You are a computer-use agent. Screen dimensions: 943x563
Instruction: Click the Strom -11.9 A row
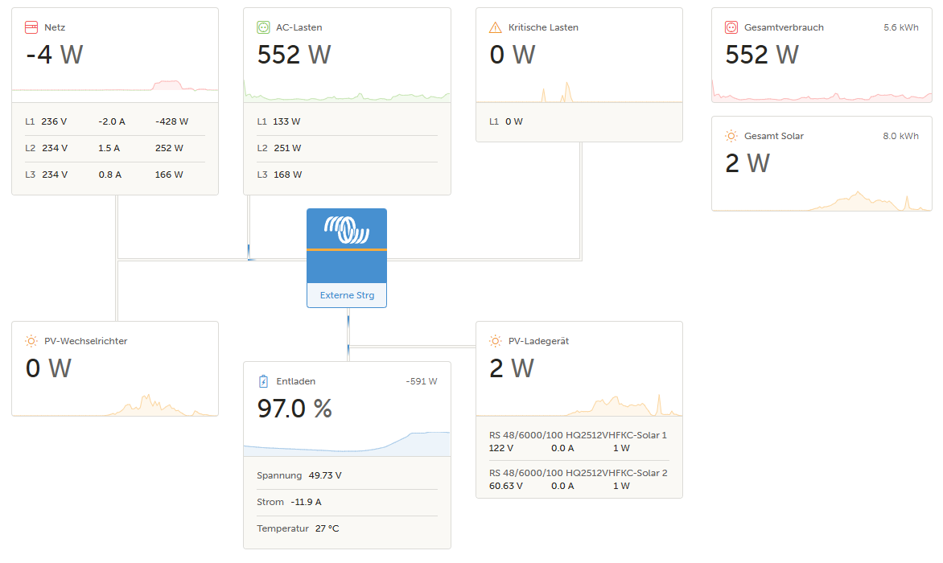pyautogui.click(x=347, y=502)
